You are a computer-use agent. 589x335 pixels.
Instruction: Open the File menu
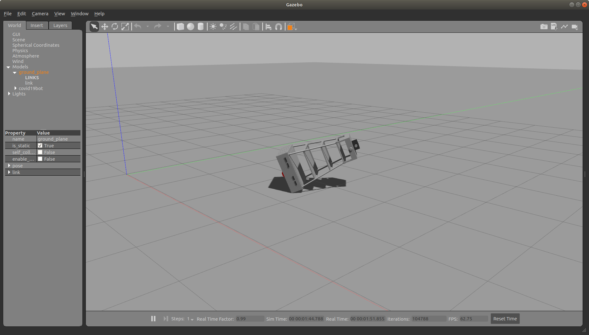pyautogui.click(x=8, y=14)
